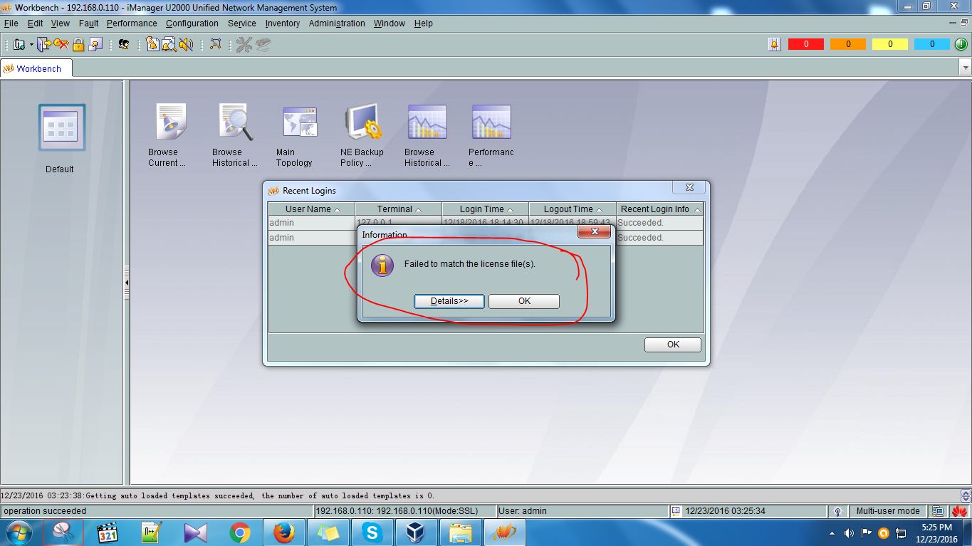Lock the terminal with padlock icon
This screenshot has width=972, height=546.
[x=78, y=44]
